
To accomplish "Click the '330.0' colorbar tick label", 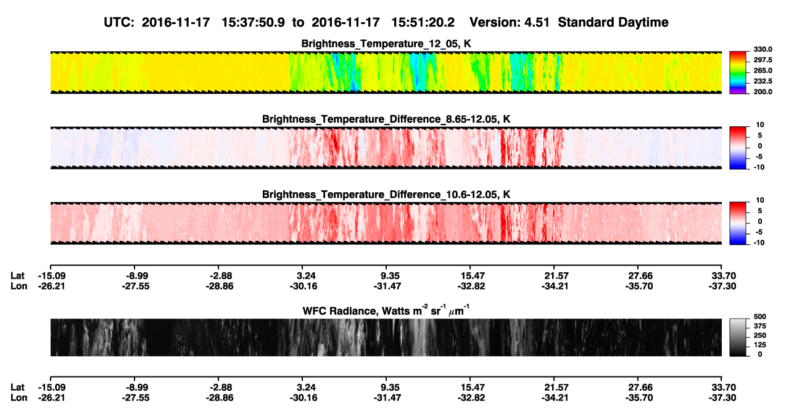I will pos(762,49).
